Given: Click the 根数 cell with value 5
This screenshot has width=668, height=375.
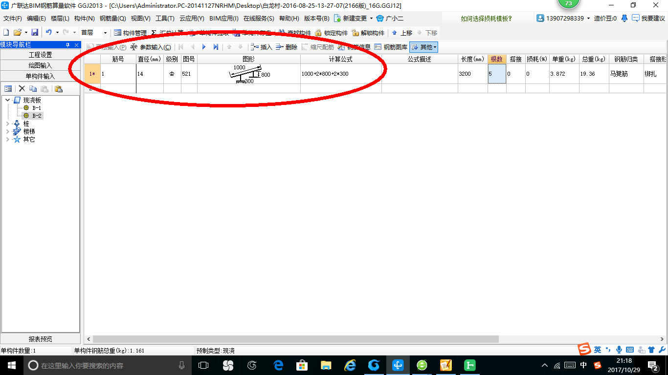Looking at the screenshot, I should coord(497,74).
